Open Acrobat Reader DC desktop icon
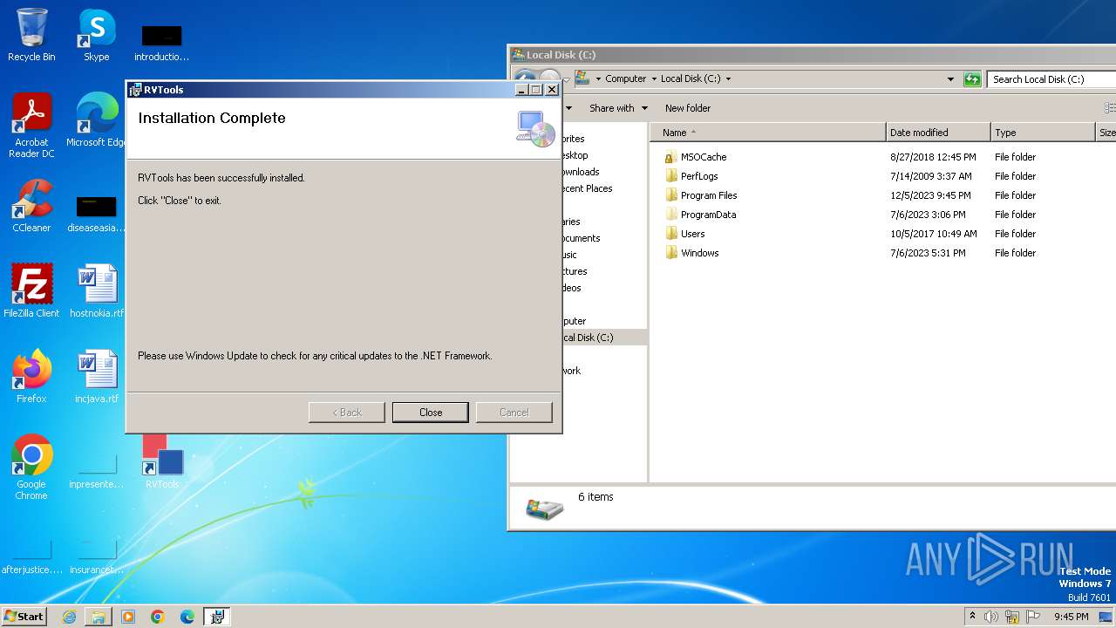 pyautogui.click(x=31, y=126)
